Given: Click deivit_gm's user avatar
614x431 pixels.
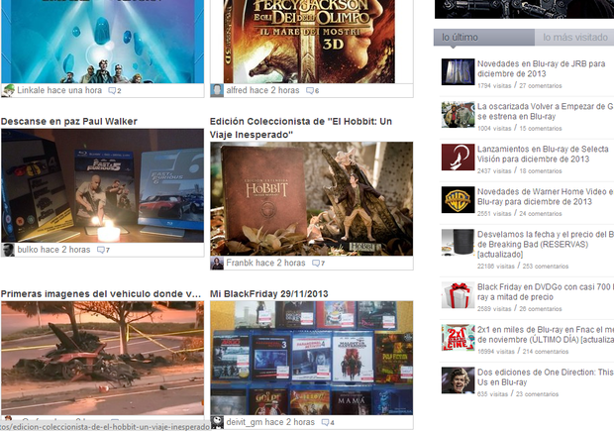Looking at the screenshot, I should 217,422.
